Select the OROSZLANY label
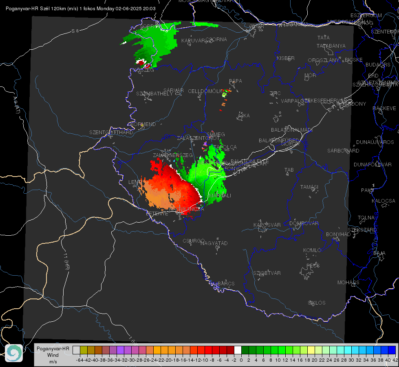 pos(324,60)
